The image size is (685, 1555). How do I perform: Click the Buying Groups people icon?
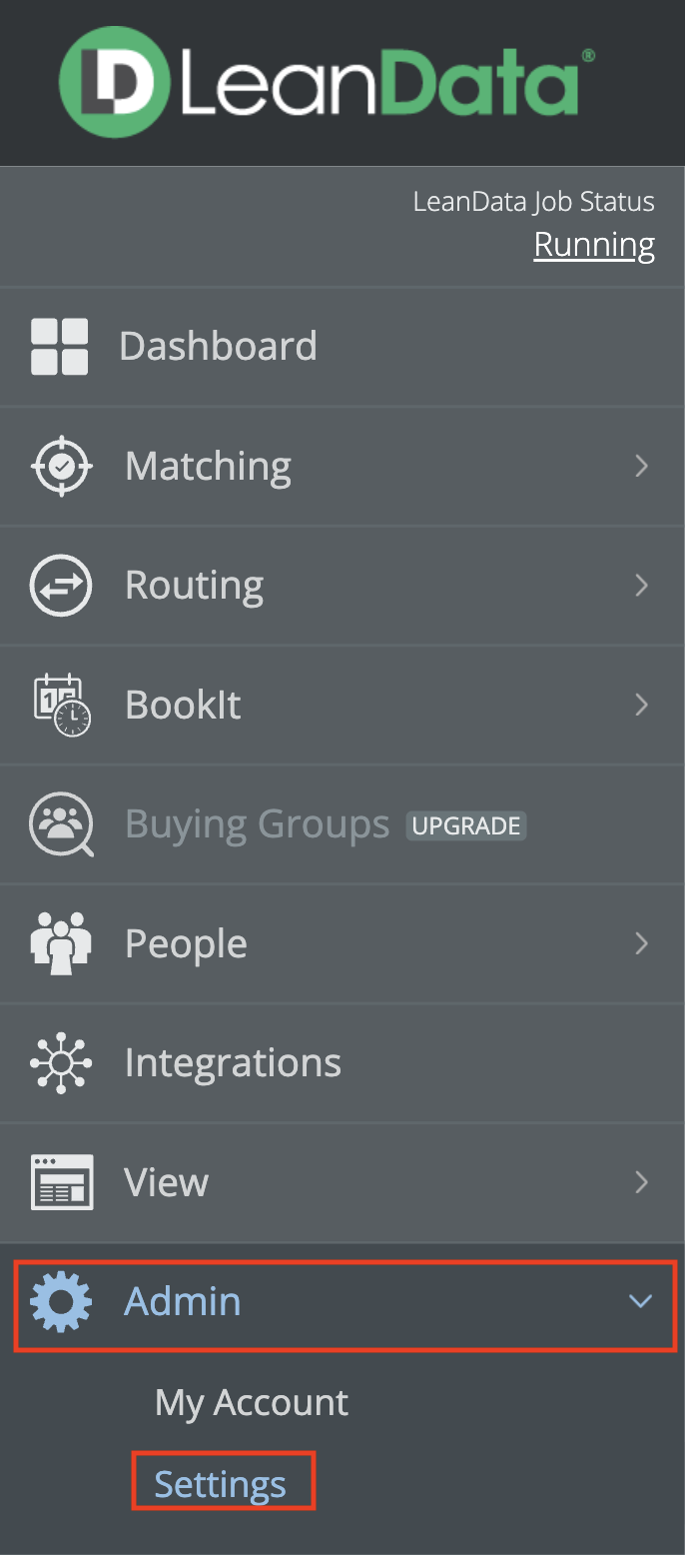pos(62,825)
